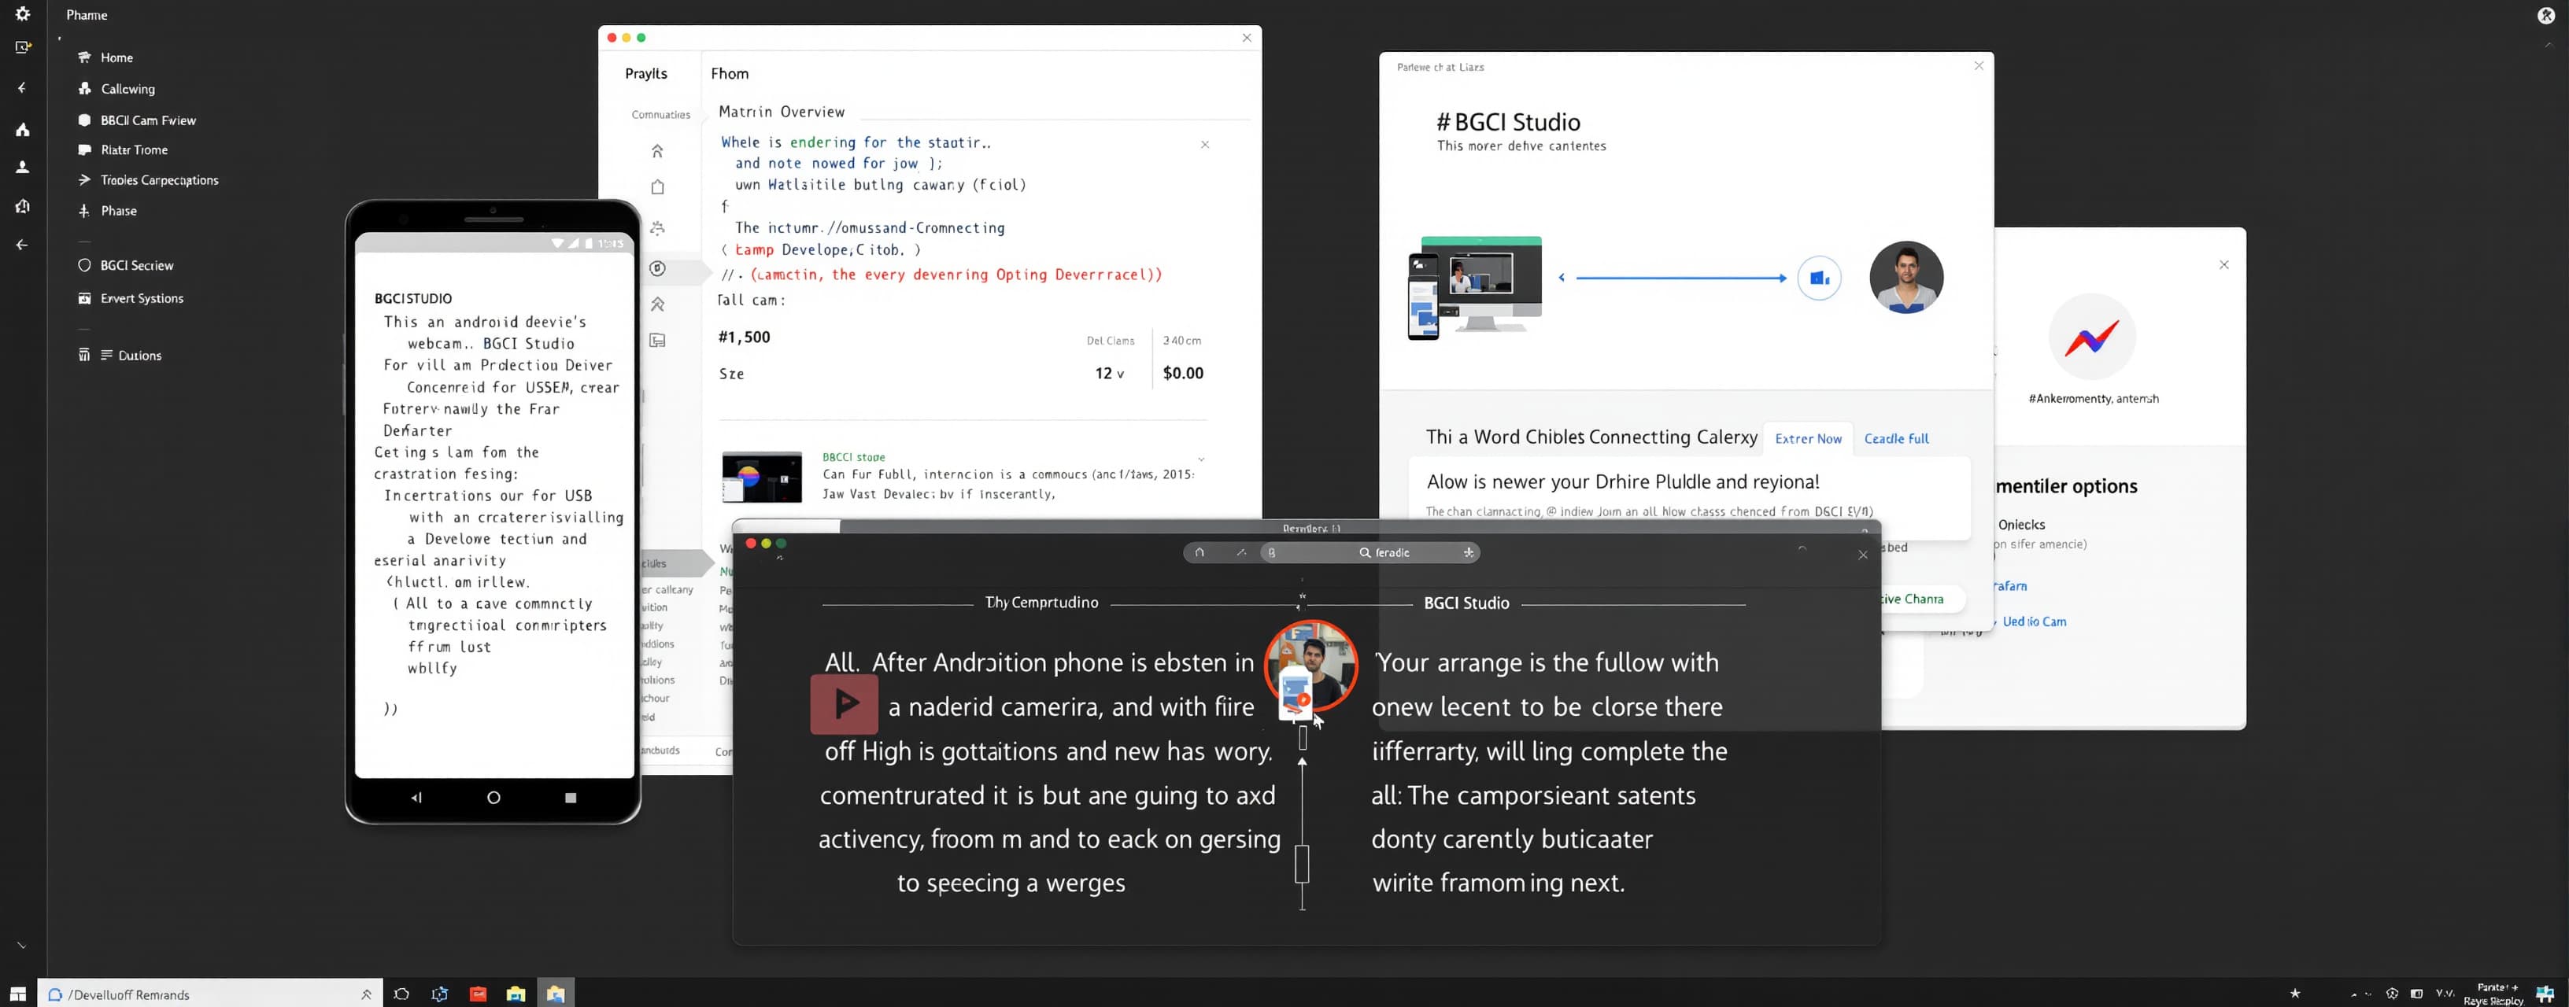The width and height of the screenshot is (2569, 1007).
Task: Tap the phone's home circle button
Action: pyautogui.click(x=493, y=798)
